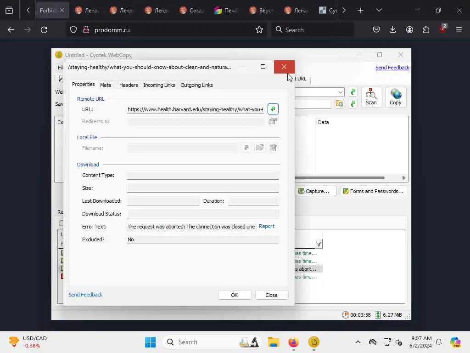Go back in Firefox
This screenshot has height=353, width=470.
pos(11,30)
